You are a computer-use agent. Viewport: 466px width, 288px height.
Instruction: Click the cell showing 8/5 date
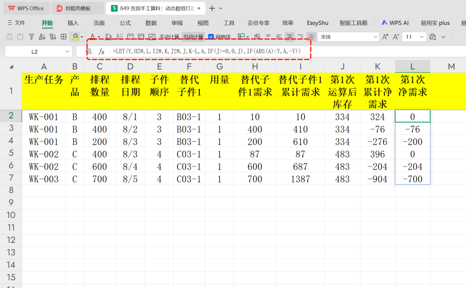point(130,179)
